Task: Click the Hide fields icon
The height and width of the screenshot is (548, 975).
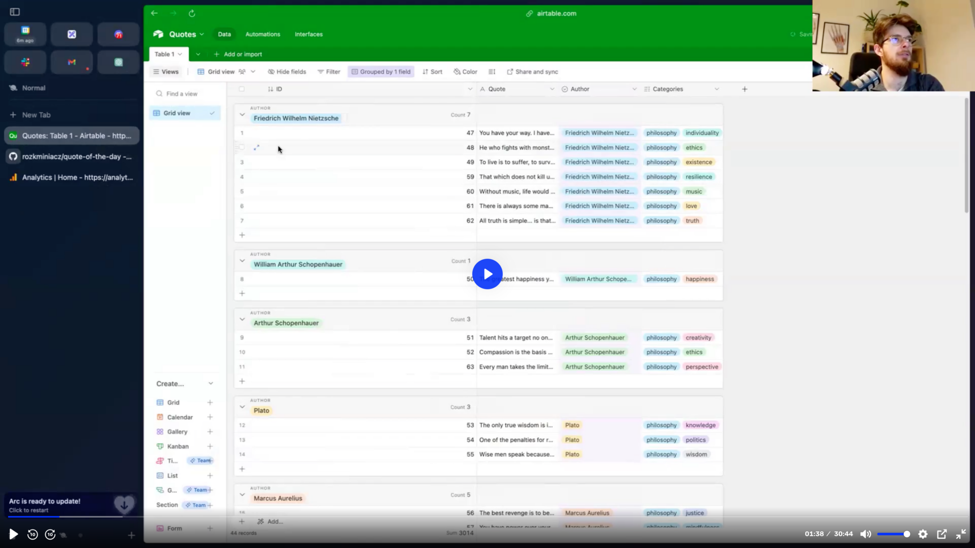Action: coord(286,71)
